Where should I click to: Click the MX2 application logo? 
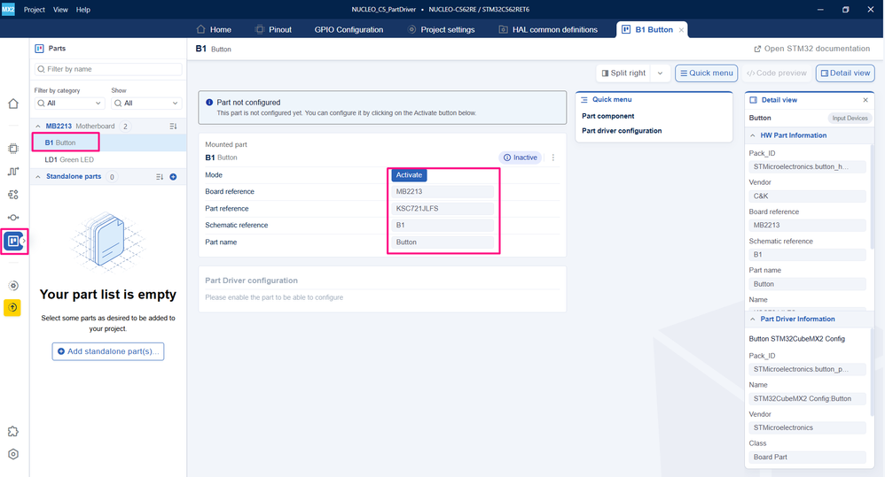pos(8,10)
